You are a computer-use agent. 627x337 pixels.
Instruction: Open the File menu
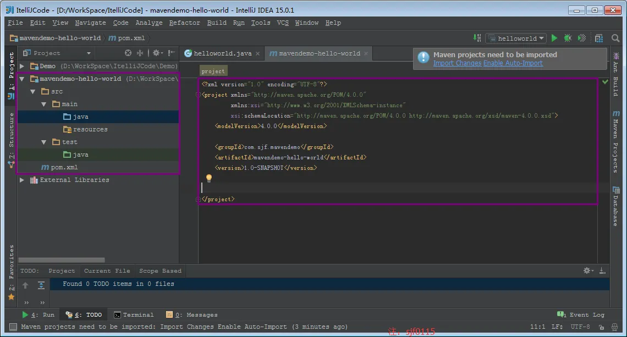click(x=15, y=23)
